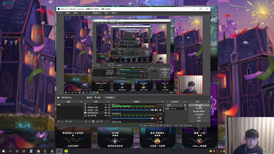Open the 视图(V) menu
274x154 pixels.
tap(76, 13)
